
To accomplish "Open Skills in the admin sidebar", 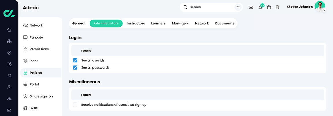I will [40, 108].
